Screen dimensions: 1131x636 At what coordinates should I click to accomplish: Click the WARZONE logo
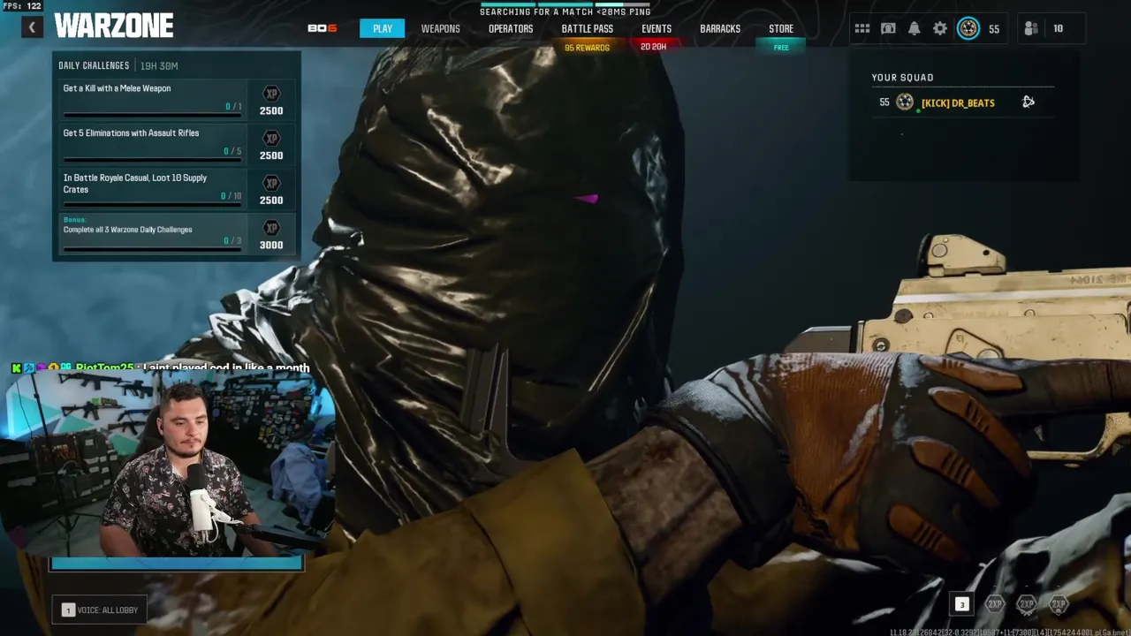(x=114, y=26)
